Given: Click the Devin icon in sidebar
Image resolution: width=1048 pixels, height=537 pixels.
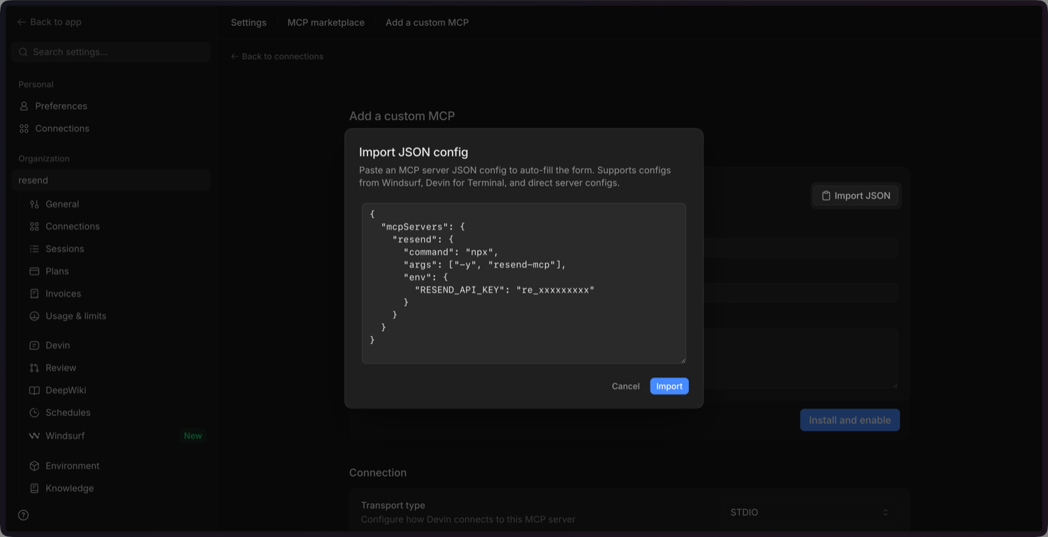Looking at the screenshot, I should tap(34, 345).
